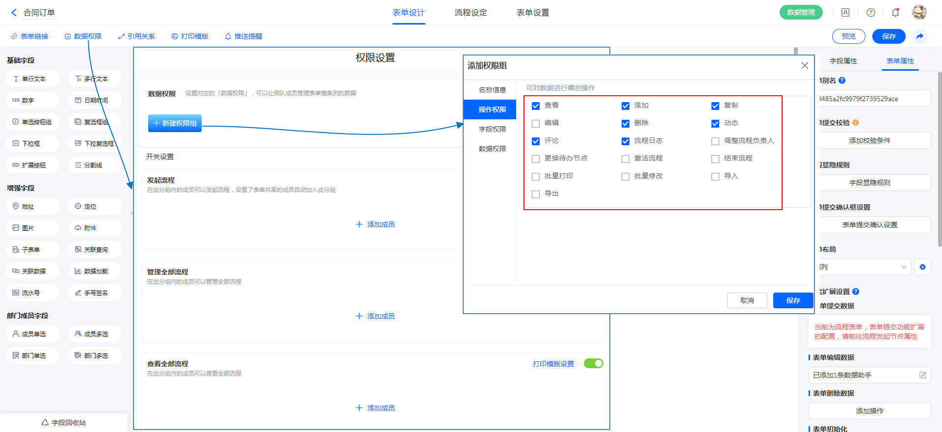
Task: Open the notification bell icon
Action: [x=895, y=13]
